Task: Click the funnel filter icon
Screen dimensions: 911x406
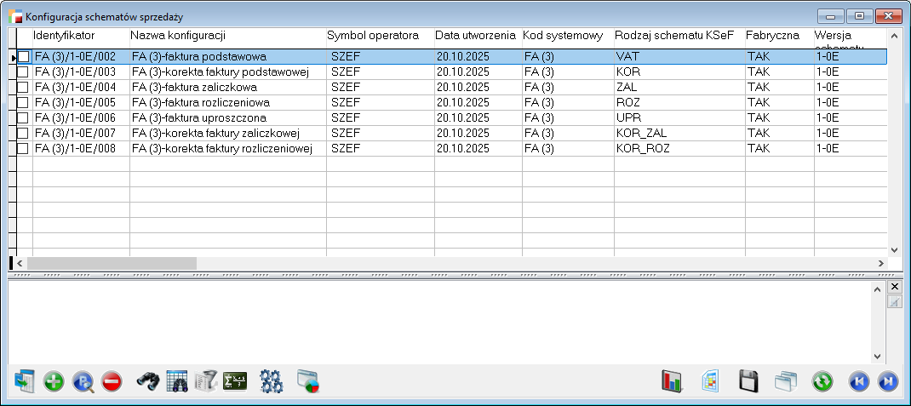Action: [206, 381]
